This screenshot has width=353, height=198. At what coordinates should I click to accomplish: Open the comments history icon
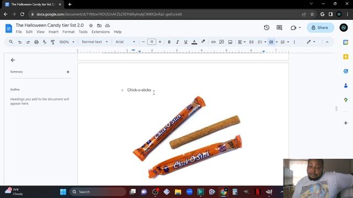(279, 28)
